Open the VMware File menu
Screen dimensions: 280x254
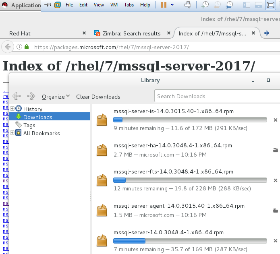(69, 5)
